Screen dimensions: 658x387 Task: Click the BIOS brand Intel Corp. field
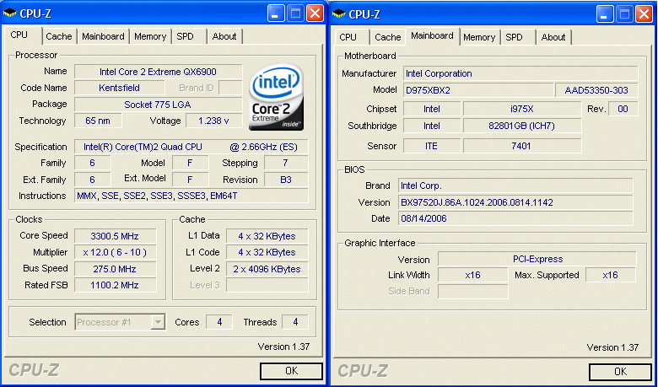click(515, 185)
